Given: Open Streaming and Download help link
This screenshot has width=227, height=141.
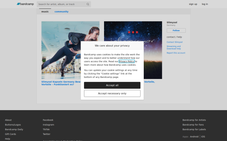Looking at the screenshot, I should (x=174, y=47).
